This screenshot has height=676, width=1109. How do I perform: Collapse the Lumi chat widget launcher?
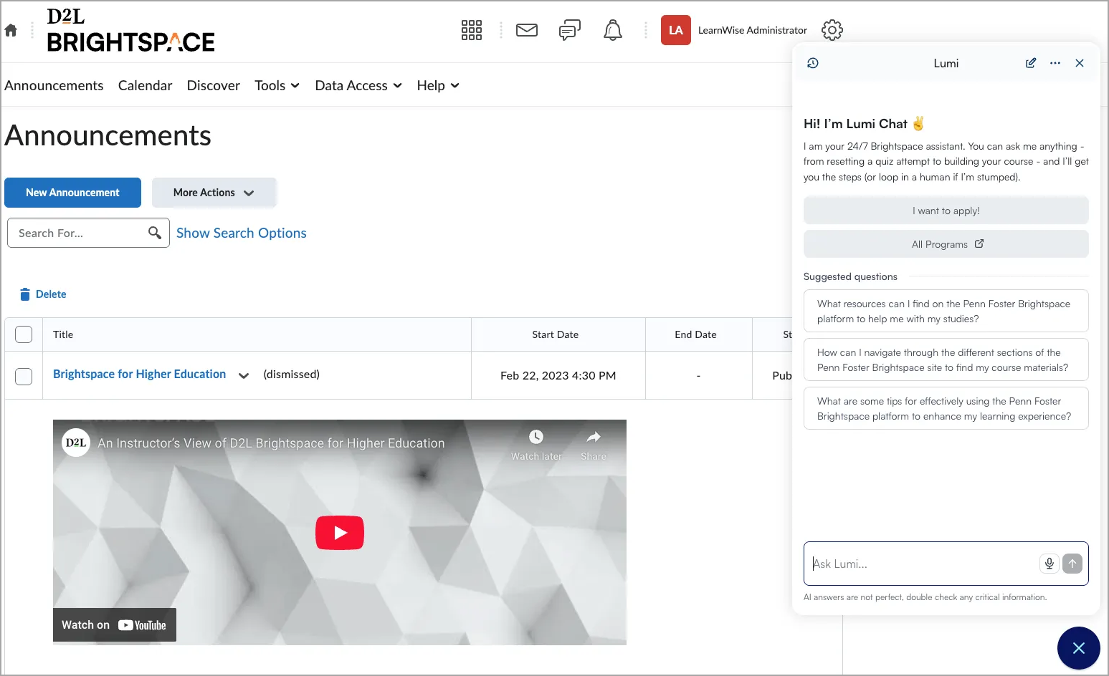click(1079, 648)
